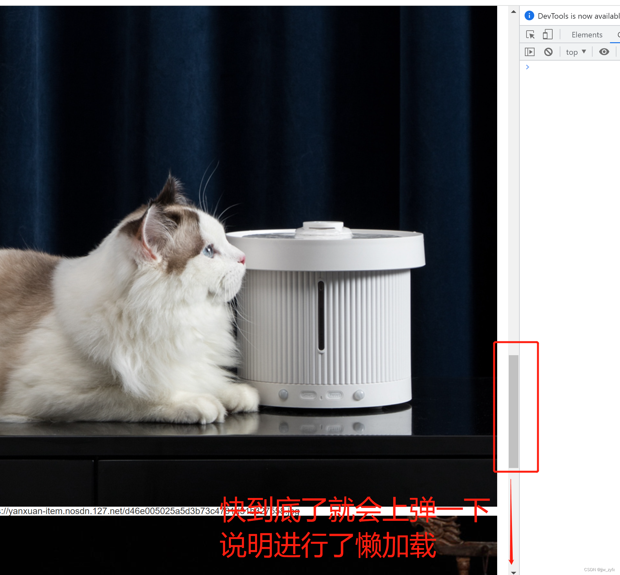Click the blue console prompt chevron
Screen dimensions: 620x575
527,67
